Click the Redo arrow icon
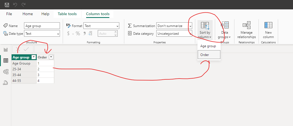This screenshot has width=293, height=126. click(x=23, y=5)
